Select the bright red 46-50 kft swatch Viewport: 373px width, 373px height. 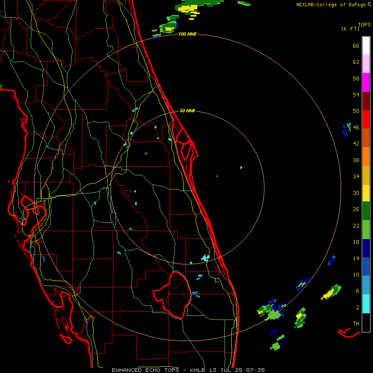click(366, 119)
